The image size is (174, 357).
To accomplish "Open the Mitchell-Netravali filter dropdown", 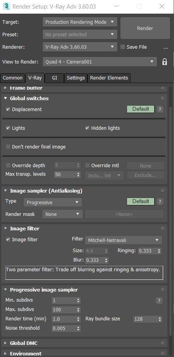I will pyautogui.click(x=124, y=240).
